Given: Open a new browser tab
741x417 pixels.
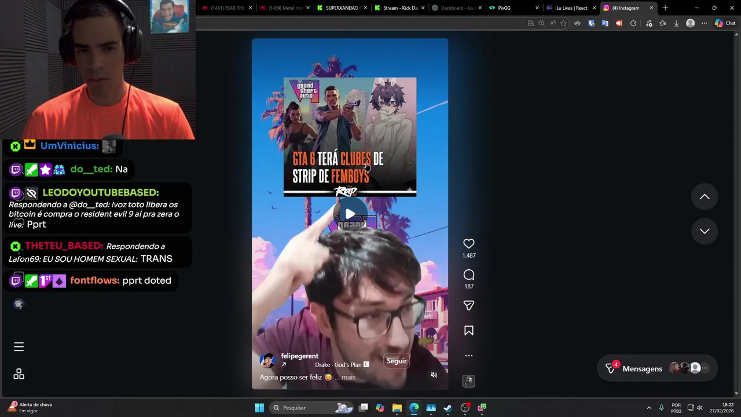Looking at the screenshot, I should click(665, 8).
